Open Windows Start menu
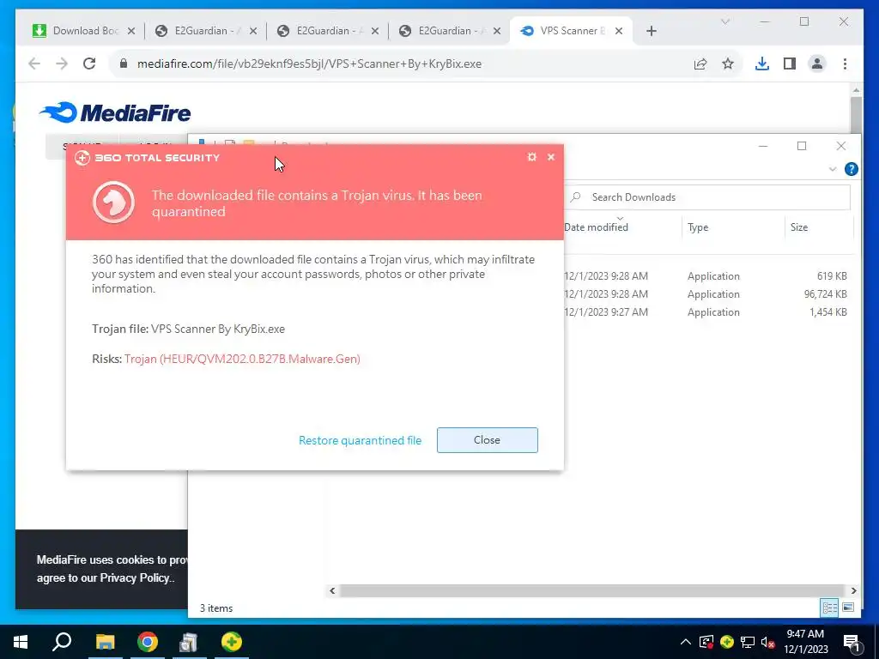The height and width of the screenshot is (659, 879). [21, 642]
